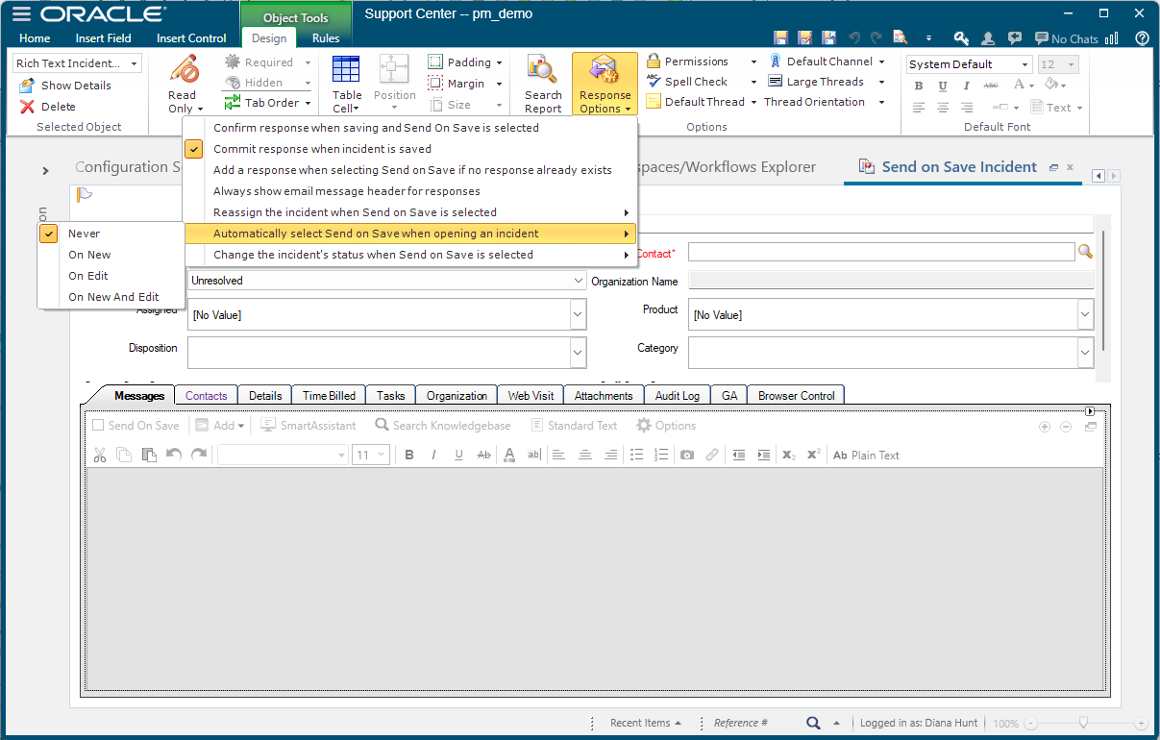The image size is (1160, 740).
Task: Open the Table Cell tool
Action: click(x=347, y=85)
